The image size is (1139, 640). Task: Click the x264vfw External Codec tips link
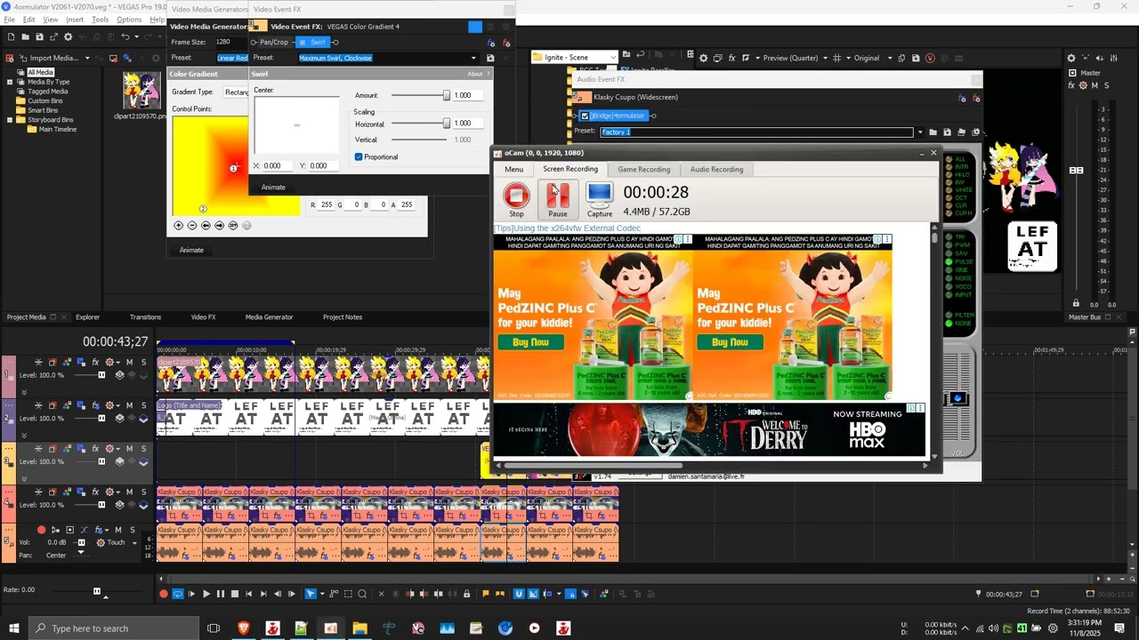(x=567, y=228)
